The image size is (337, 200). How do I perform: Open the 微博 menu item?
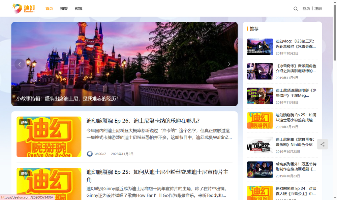pos(79,8)
